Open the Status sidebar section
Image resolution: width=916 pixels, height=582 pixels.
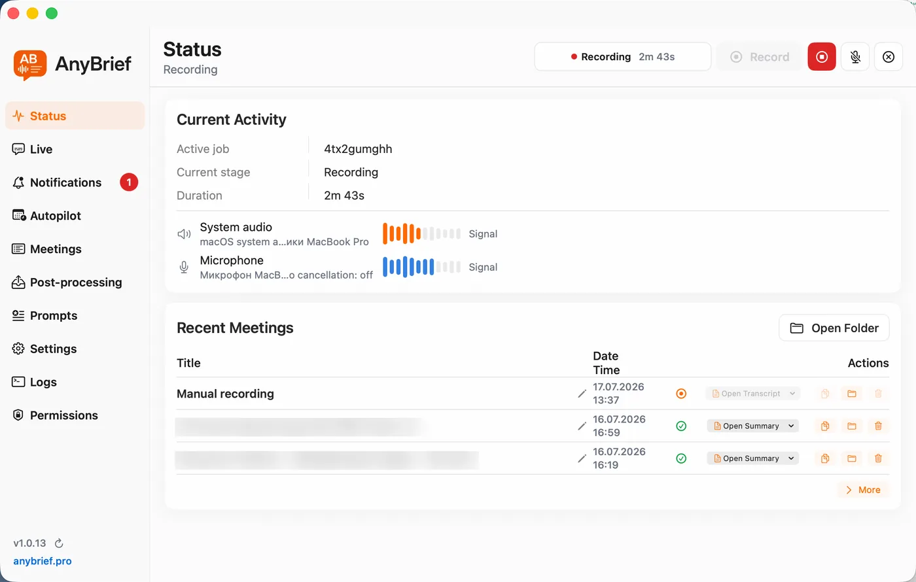point(75,116)
